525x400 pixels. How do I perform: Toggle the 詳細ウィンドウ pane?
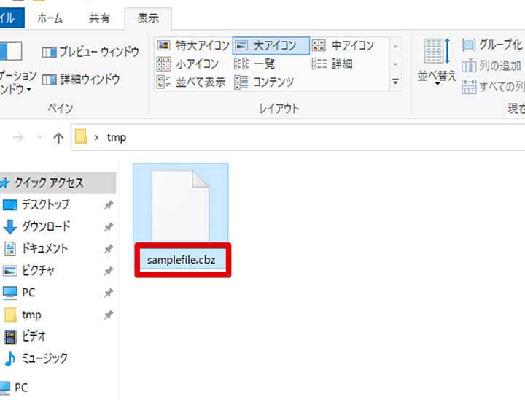[x=82, y=79]
